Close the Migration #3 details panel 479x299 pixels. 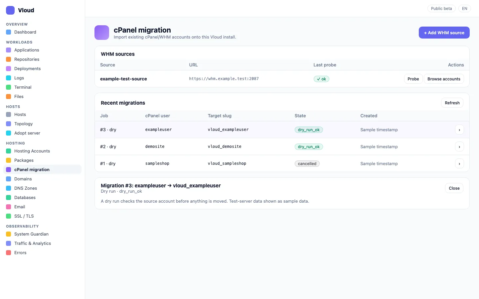tap(454, 188)
